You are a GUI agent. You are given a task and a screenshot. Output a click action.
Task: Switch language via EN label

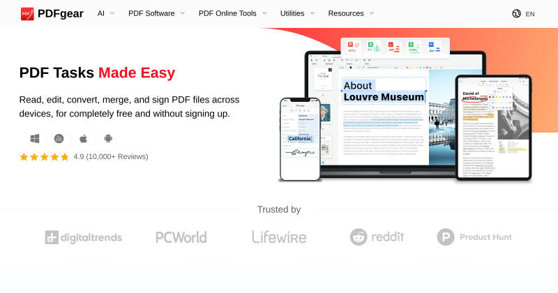[x=530, y=14]
